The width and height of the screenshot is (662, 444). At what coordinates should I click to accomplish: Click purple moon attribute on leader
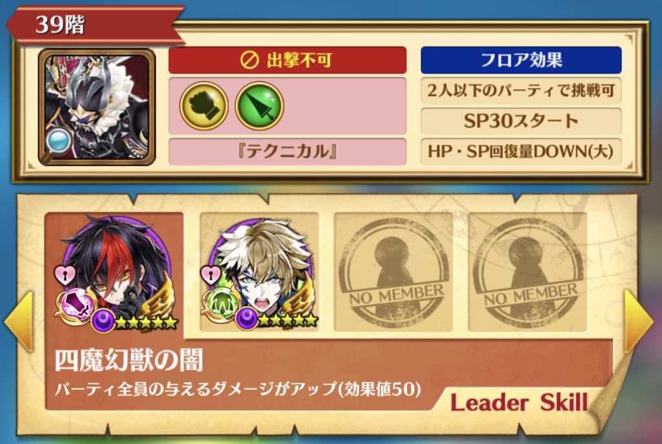tap(103, 321)
